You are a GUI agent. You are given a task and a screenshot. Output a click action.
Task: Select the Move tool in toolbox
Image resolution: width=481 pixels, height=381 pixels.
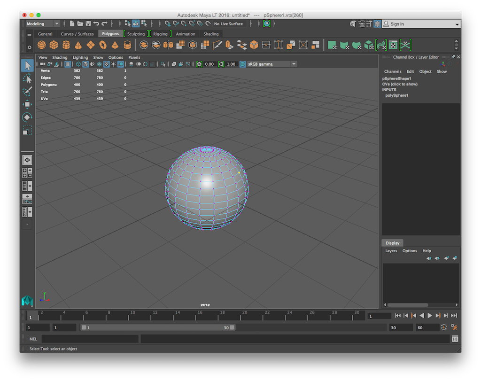pyautogui.click(x=27, y=104)
